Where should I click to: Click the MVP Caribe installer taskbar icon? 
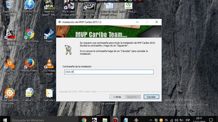coord(136,120)
